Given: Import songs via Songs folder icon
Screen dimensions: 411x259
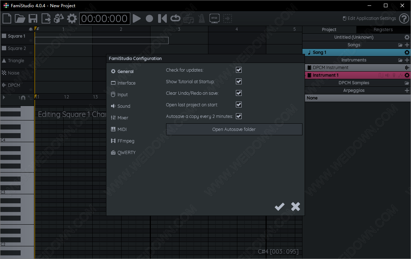Looking at the screenshot, I should pos(400,45).
